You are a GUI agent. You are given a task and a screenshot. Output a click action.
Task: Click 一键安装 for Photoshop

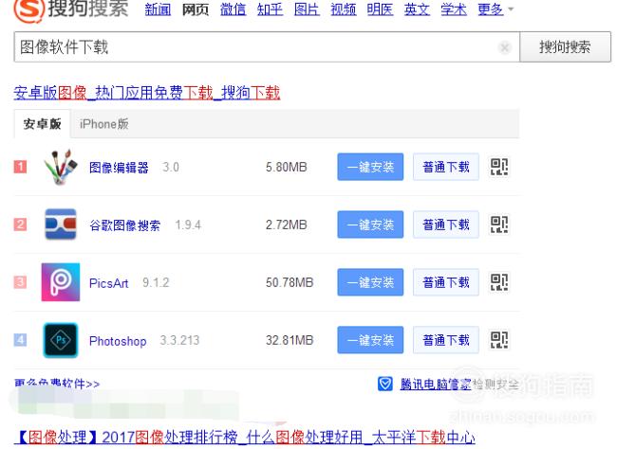[x=370, y=340]
